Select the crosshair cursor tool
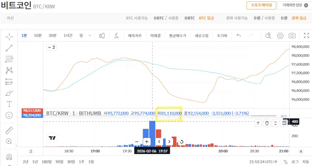The width and height of the screenshot is (312, 166). pyautogui.click(x=9, y=36)
